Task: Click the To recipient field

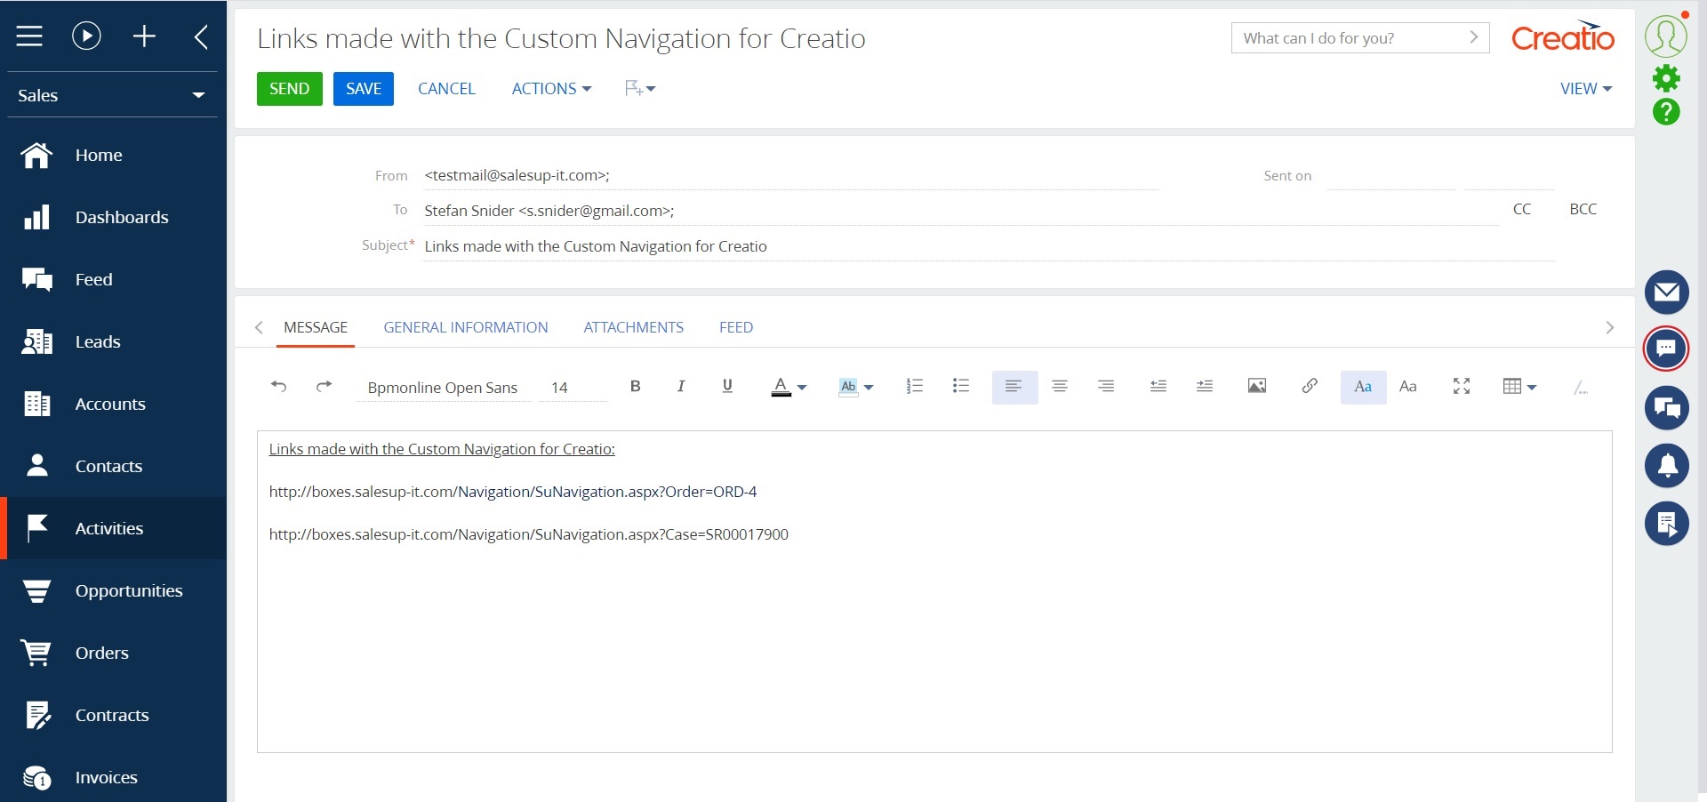Action: [x=961, y=211]
